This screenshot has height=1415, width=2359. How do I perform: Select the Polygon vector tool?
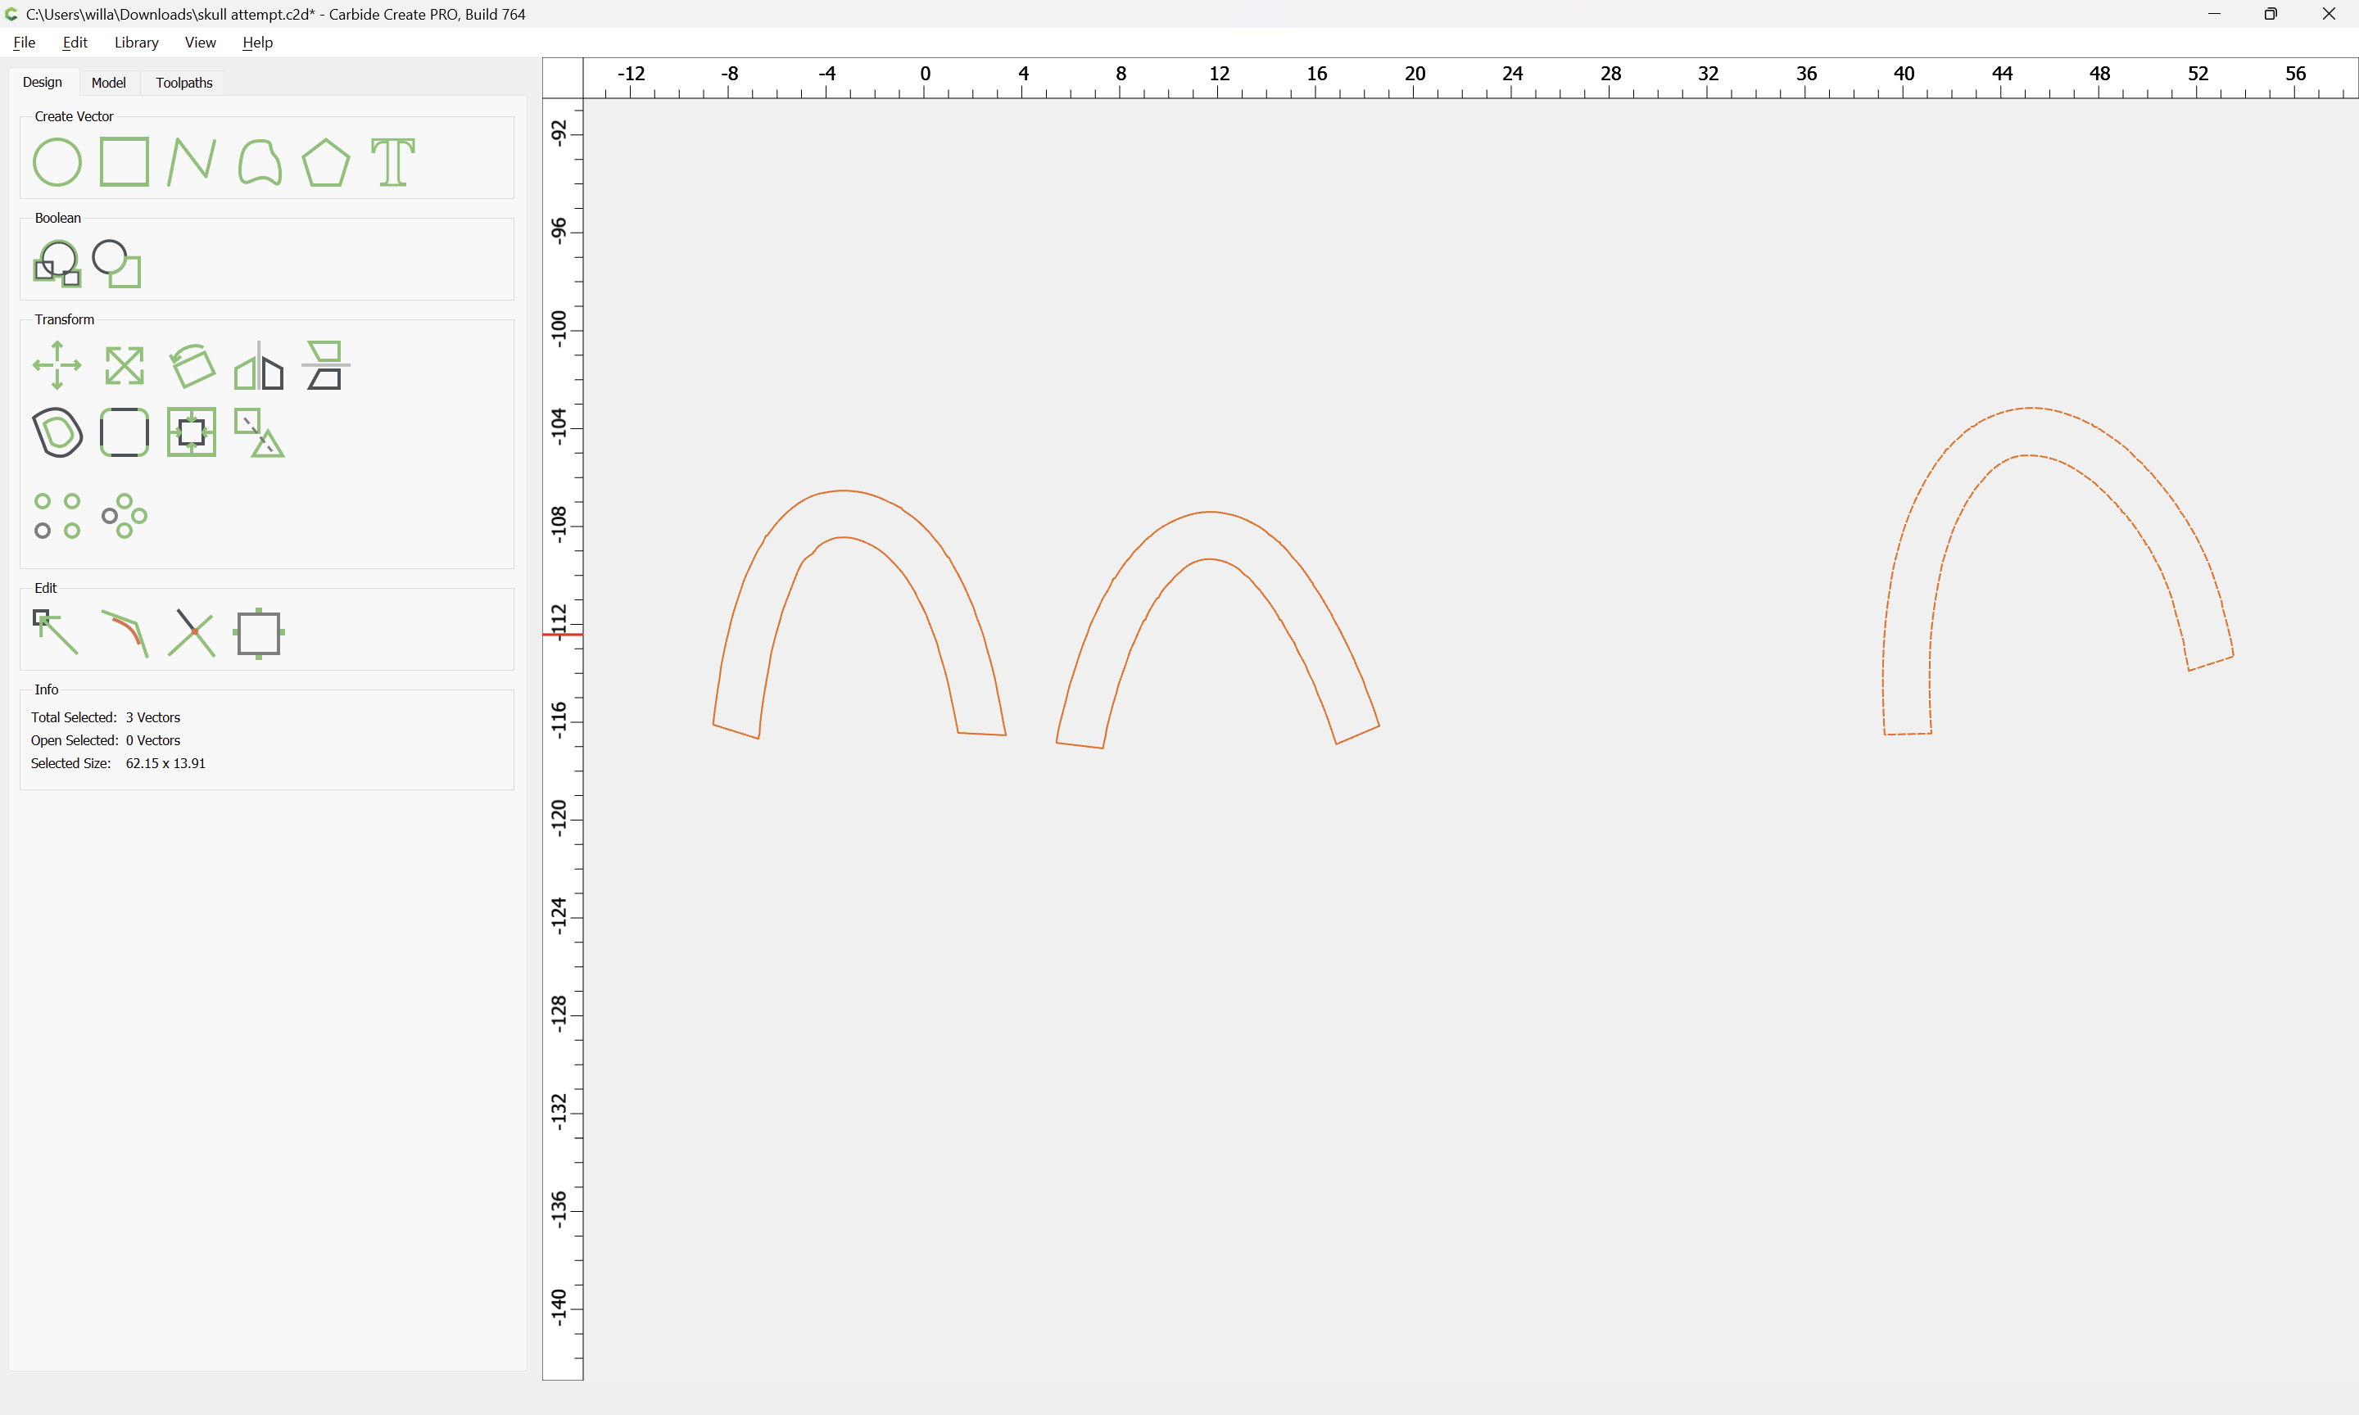click(x=325, y=161)
